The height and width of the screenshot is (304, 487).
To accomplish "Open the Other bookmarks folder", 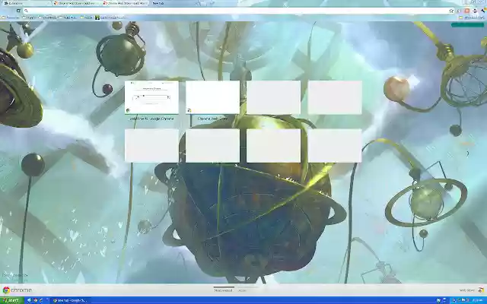I will (x=472, y=17).
